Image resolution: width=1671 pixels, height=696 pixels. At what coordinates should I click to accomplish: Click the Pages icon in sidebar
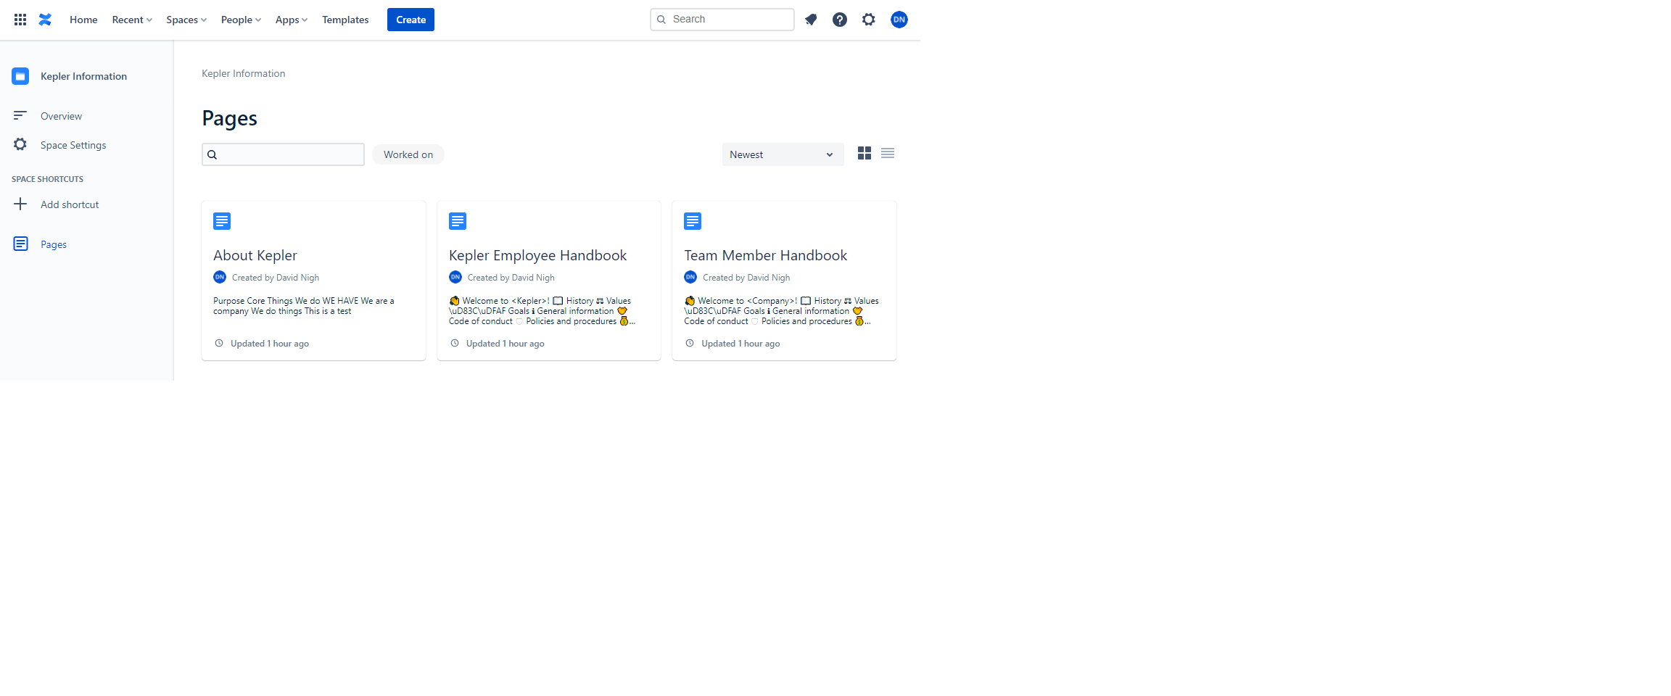point(21,244)
